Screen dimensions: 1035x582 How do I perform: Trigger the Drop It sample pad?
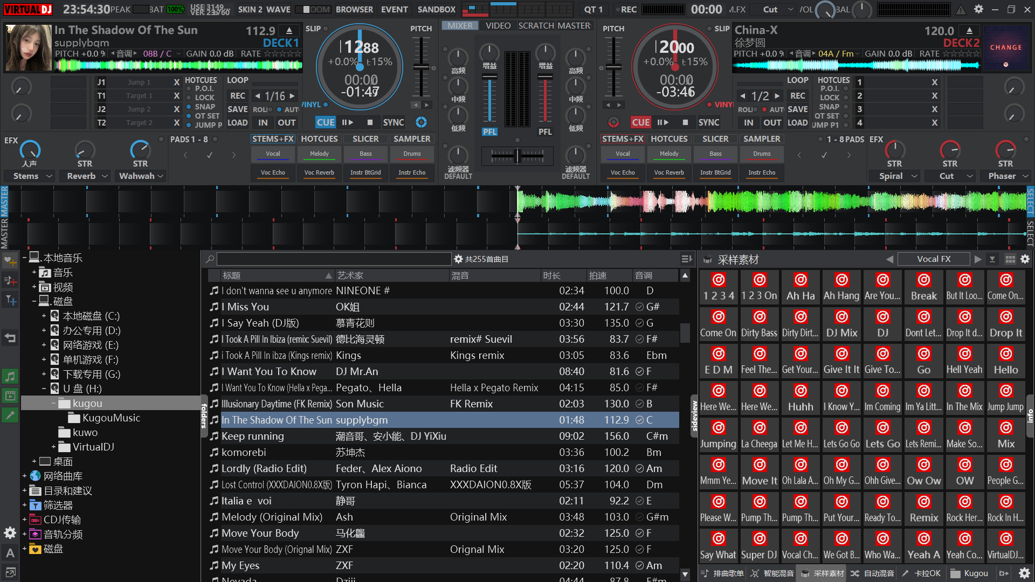1005,324
